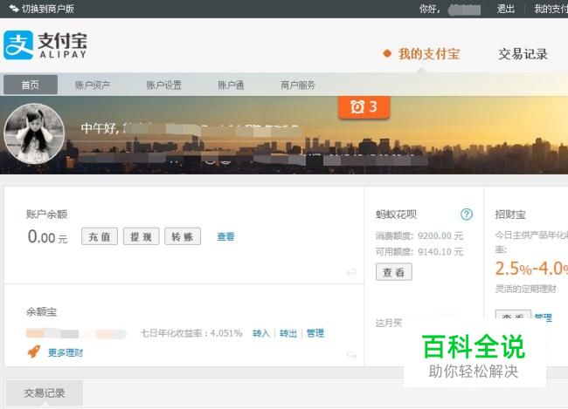
Task: Open 我的支付宝 main navigation tab
Action: pyautogui.click(x=429, y=54)
